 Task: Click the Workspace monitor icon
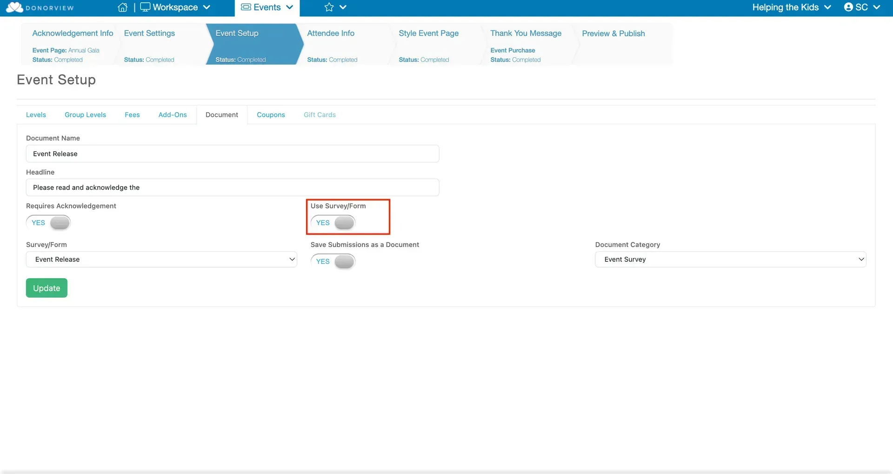[145, 7]
